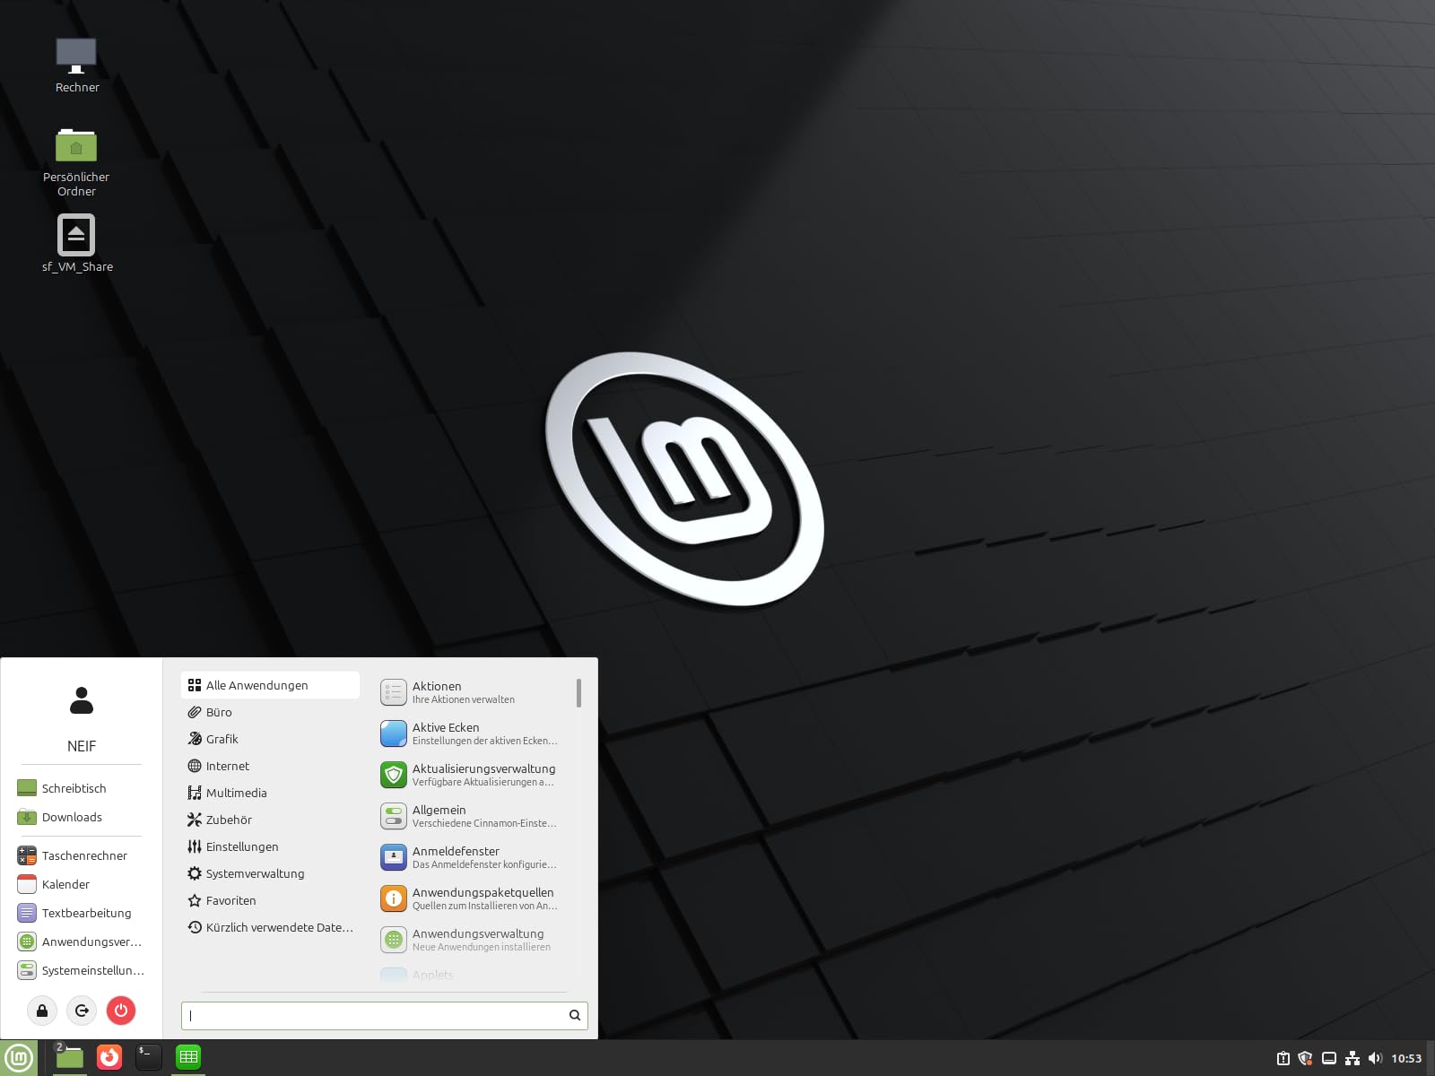Click the on-screen keyboard tray icon

pyautogui.click(x=1329, y=1058)
